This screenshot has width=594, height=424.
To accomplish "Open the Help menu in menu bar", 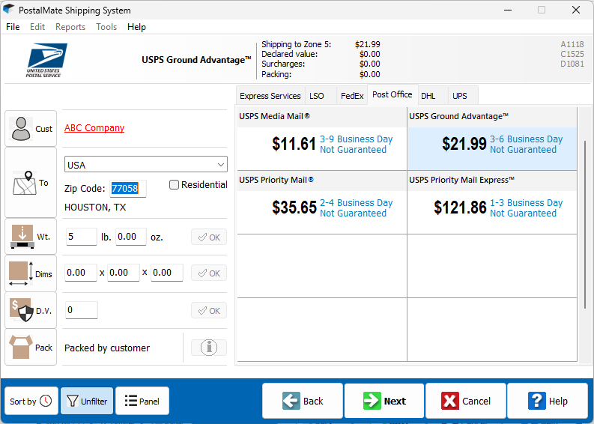I will tap(137, 27).
